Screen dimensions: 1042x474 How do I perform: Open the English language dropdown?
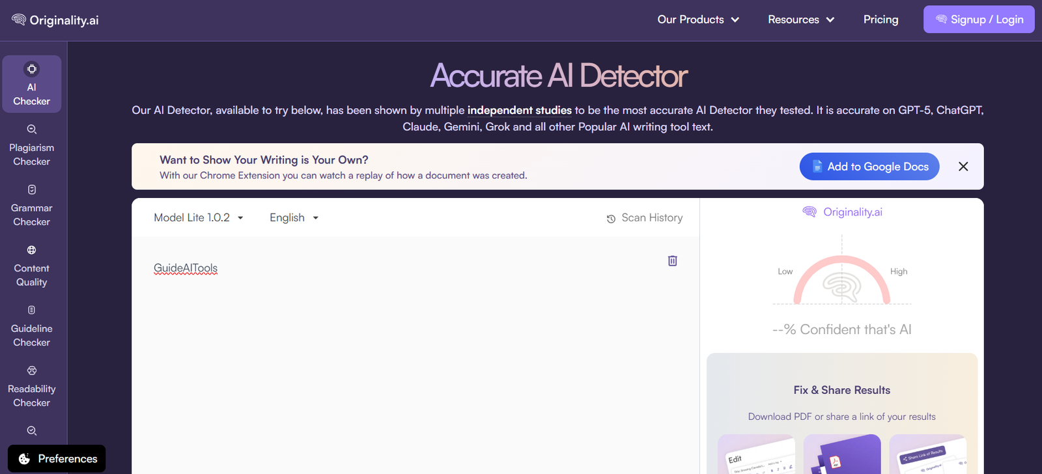tap(294, 217)
